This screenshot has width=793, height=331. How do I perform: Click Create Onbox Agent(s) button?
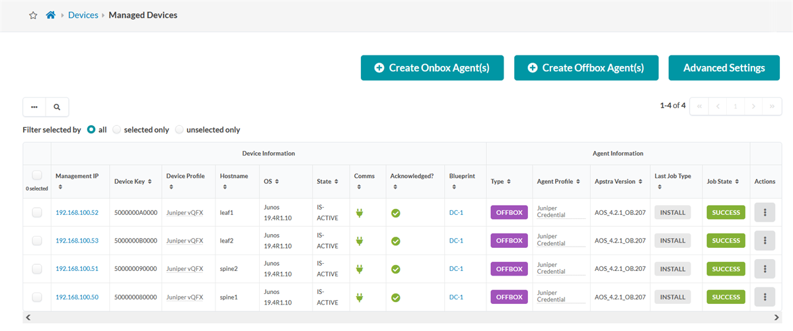coord(432,68)
